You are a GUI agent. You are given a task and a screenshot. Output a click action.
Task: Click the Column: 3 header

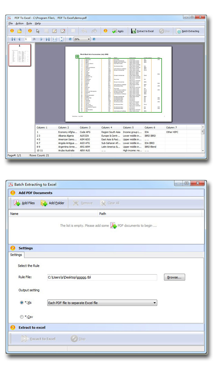89,127
